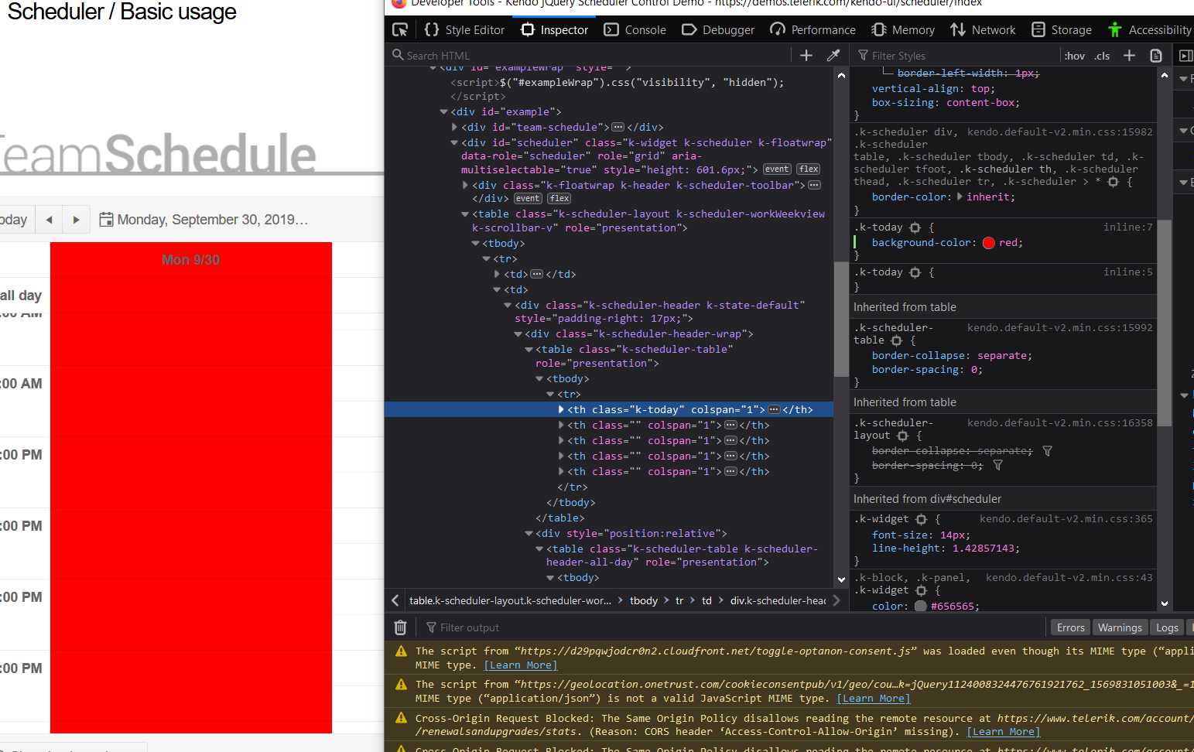Switch to the Inspector tab
The width and height of the screenshot is (1194, 752).
click(x=555, y=29)
